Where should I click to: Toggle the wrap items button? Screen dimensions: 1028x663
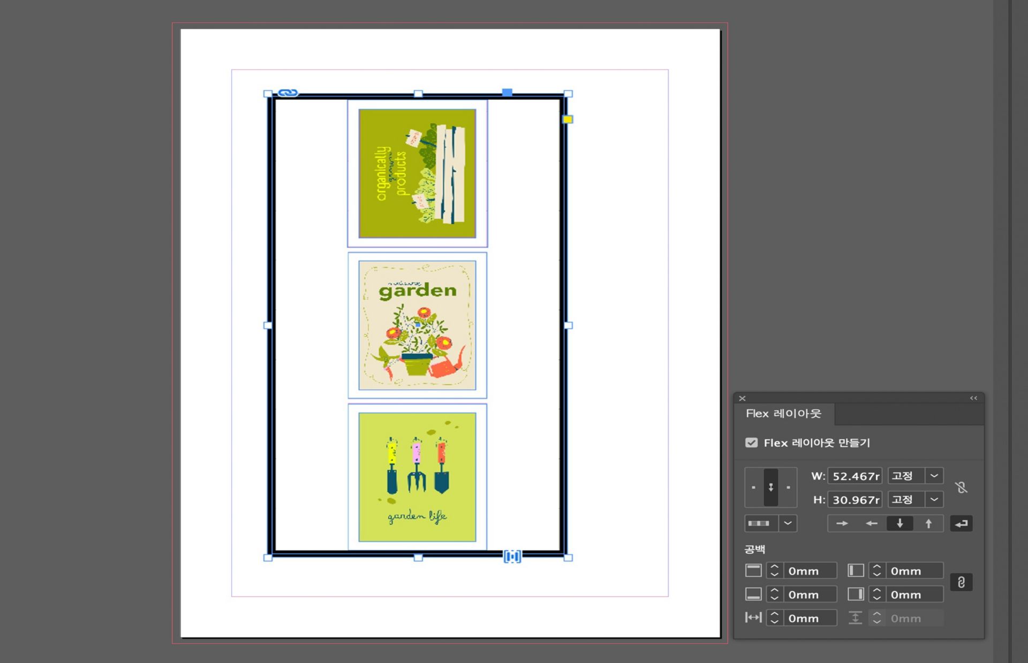click(x=961, y=523)
